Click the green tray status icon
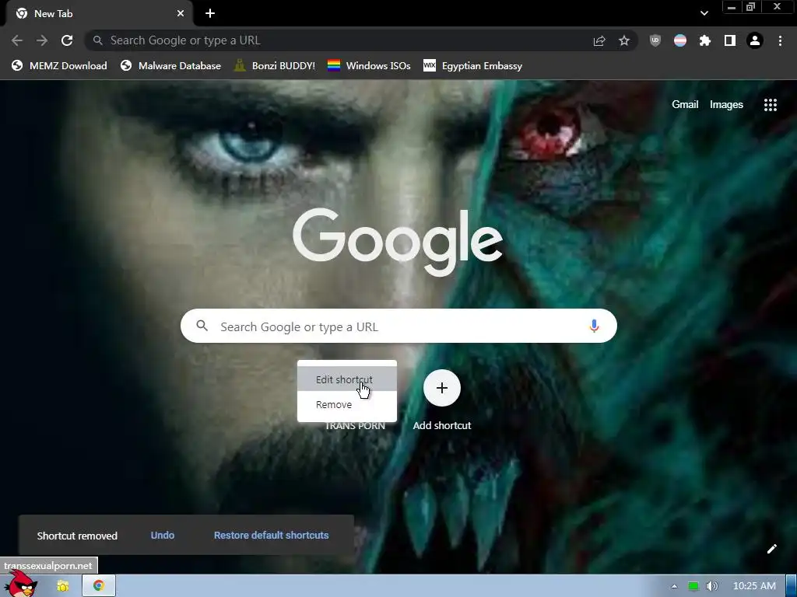This screenshot has height=597, width=797. pyautogui.click(x=693, y=586)
